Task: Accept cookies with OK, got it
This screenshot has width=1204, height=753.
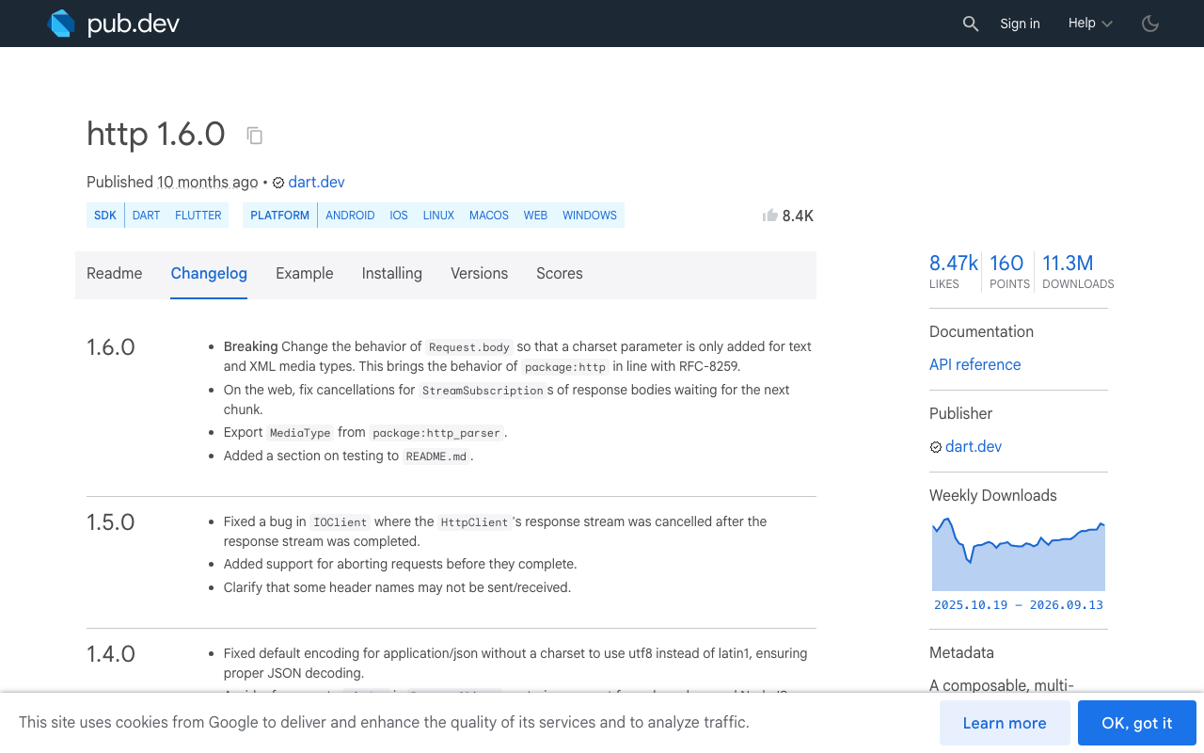Action: pos(1137,723)
